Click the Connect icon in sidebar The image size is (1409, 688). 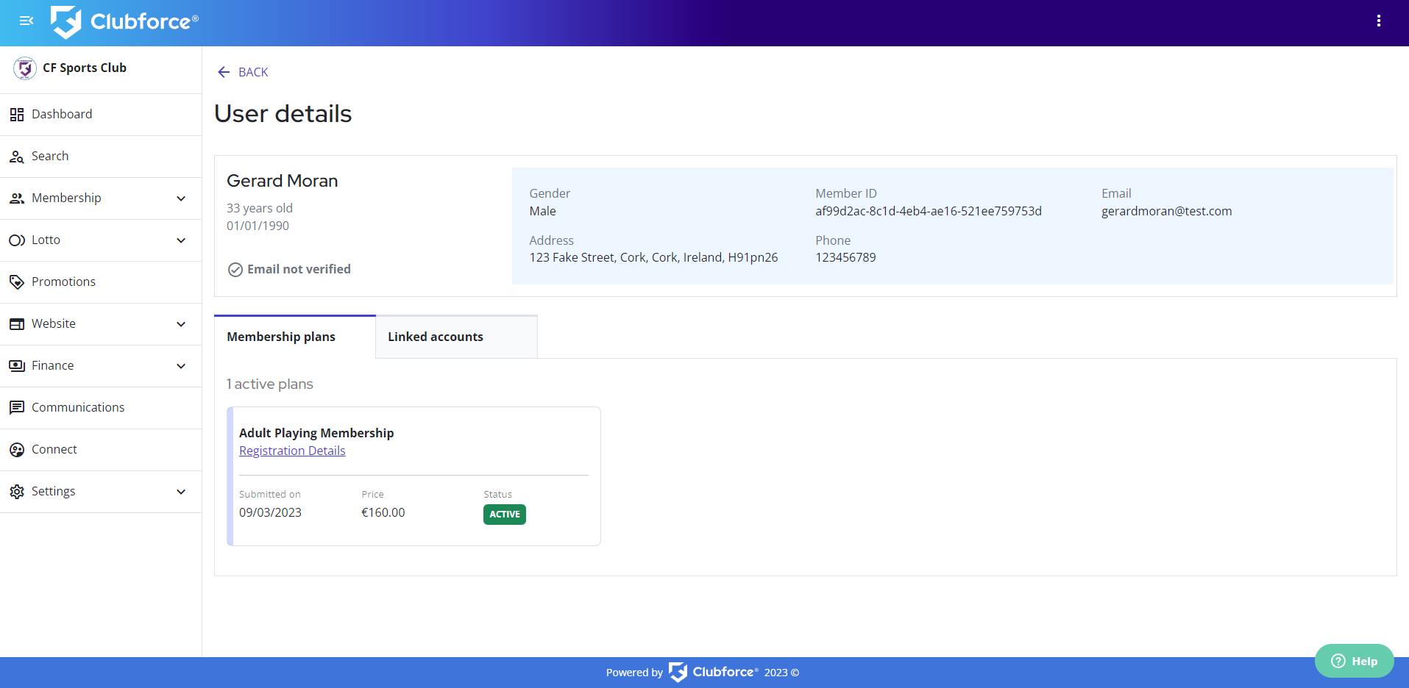coord(17,450)
